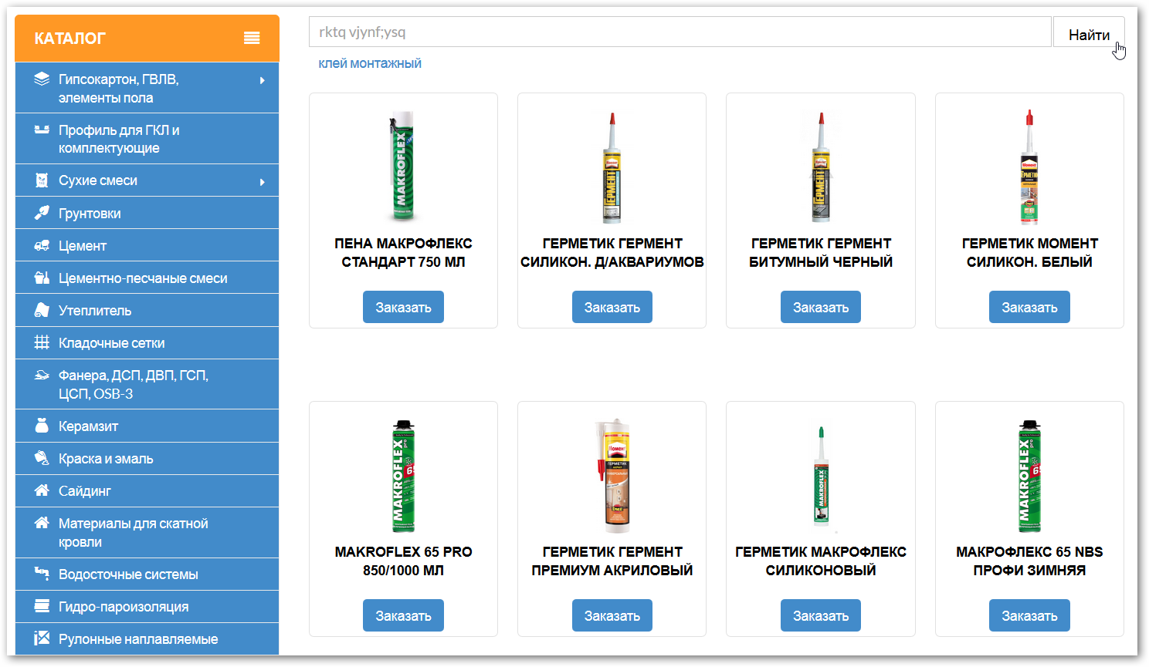
Task: Order Макрофлекс 65 NBS профи зимняя
Action: pos(1029,615)
